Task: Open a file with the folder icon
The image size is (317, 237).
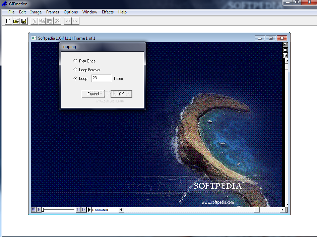Action: tap(16, 21)
